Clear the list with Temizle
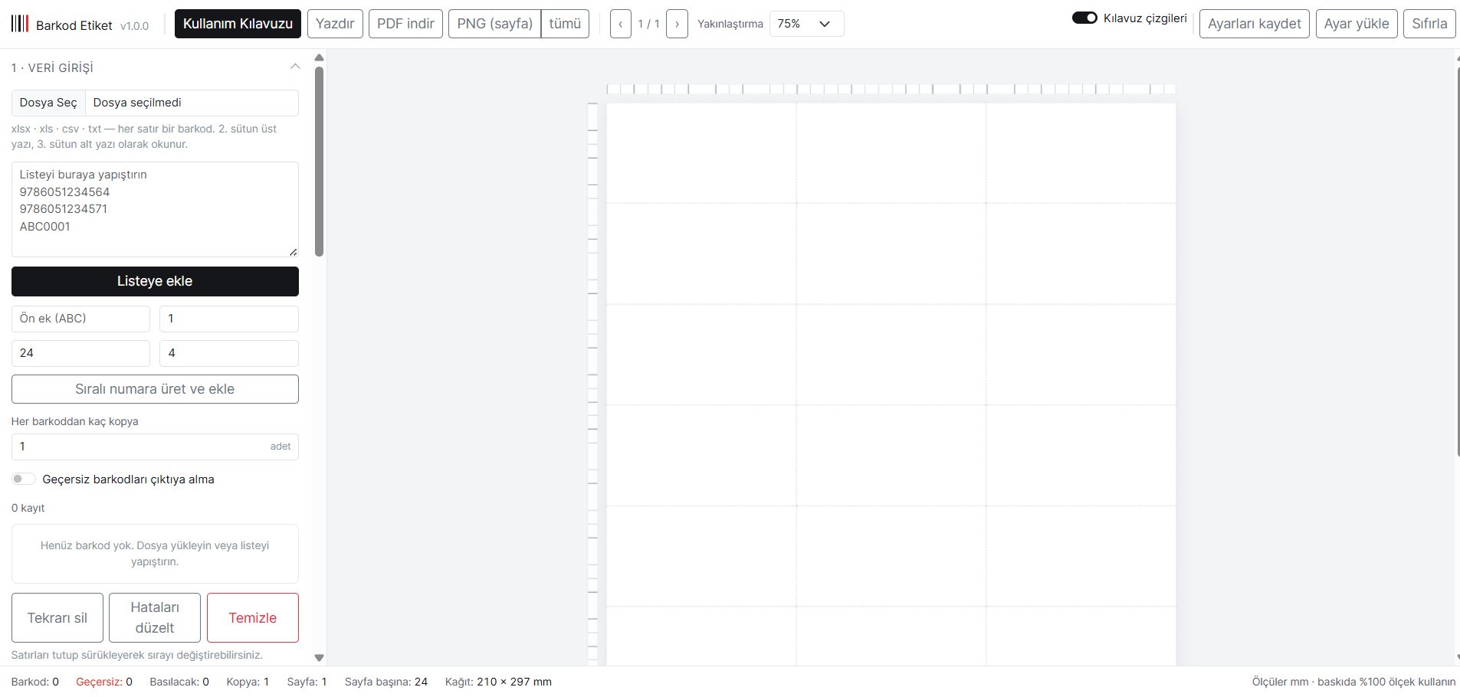 (x=253, y=617)
